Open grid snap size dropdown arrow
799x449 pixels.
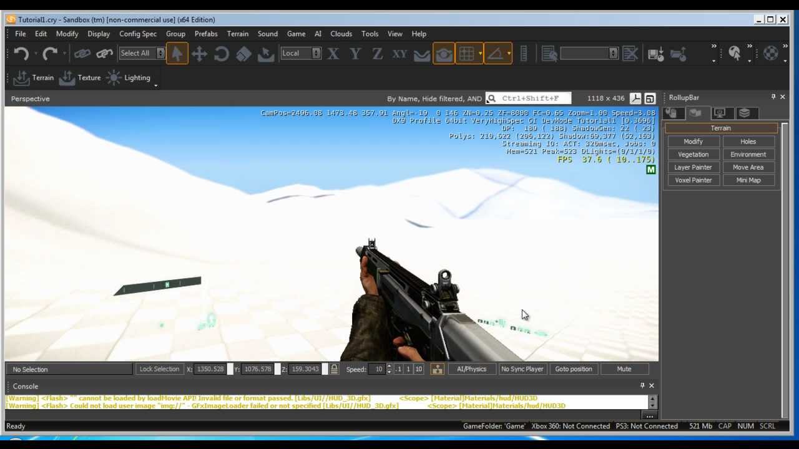(480, 54)
